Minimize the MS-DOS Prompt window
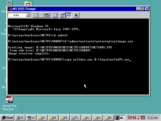The width and height of the screenshot is (161, 121). point(138,9)
